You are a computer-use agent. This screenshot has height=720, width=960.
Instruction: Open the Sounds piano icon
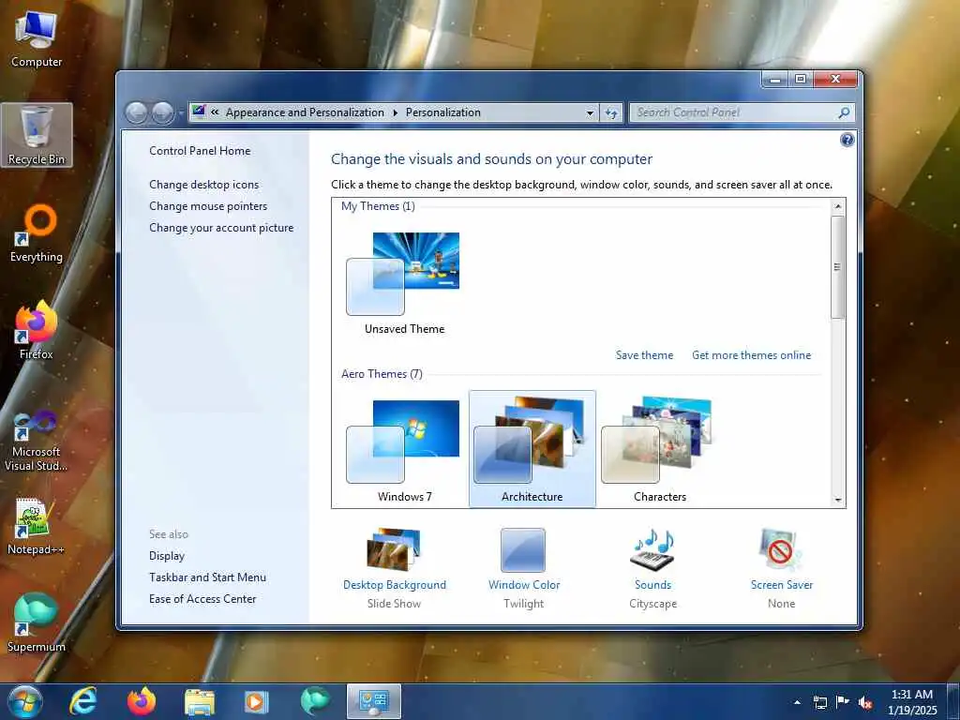[652, 549]
